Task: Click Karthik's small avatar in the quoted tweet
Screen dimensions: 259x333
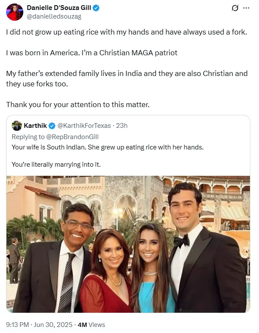Action: point(17,126)
